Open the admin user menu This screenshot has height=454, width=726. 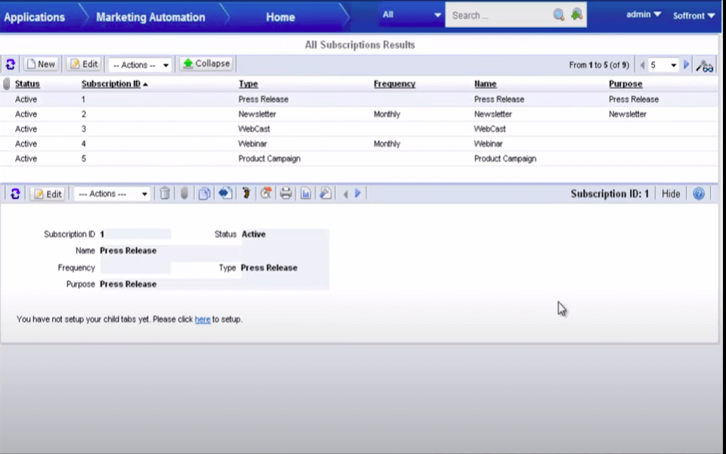tap(643, 15)
